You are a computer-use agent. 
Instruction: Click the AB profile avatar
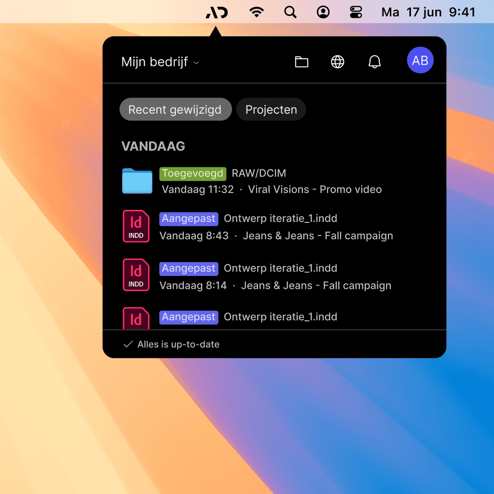click(420, 60)
